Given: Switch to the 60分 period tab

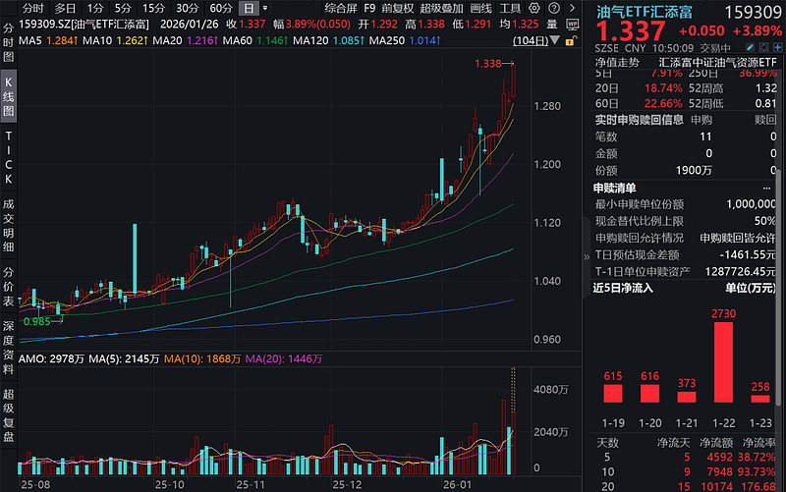Looking at the screenshot, I should pyautogui.click(x=221, y=8).
